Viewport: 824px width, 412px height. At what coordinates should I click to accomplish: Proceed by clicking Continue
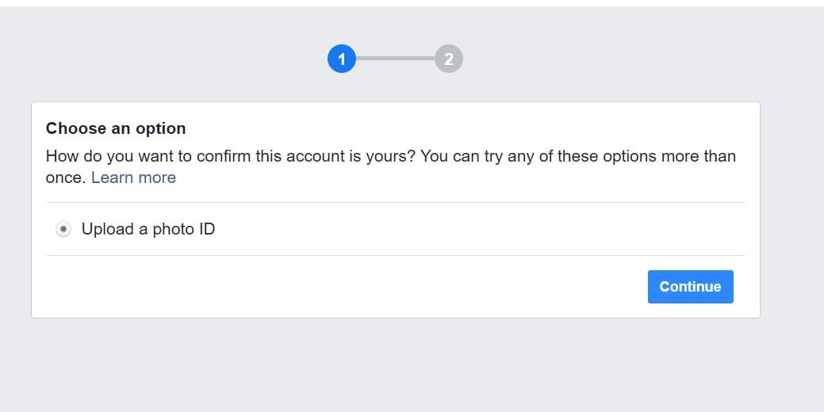[690, 287]
